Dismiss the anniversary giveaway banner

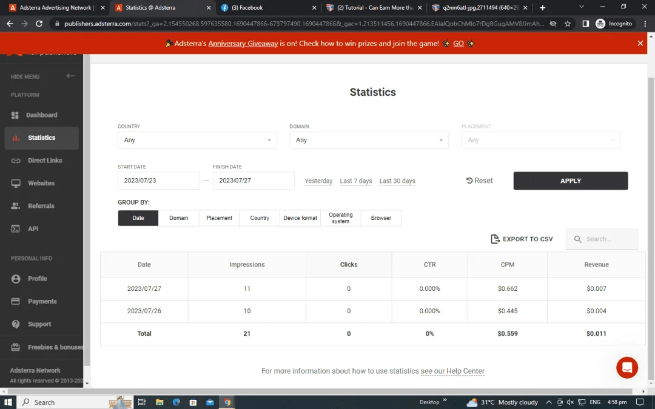[640, 44]
